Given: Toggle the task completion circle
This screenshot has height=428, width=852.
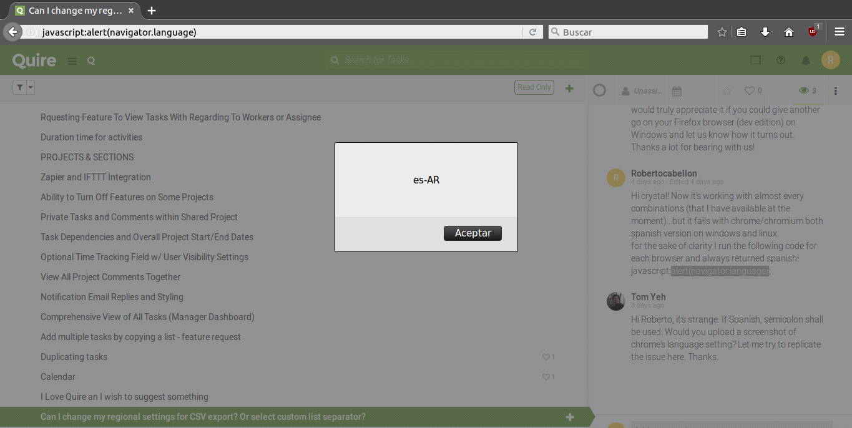Looking at the screenshot, I should 599,90.
